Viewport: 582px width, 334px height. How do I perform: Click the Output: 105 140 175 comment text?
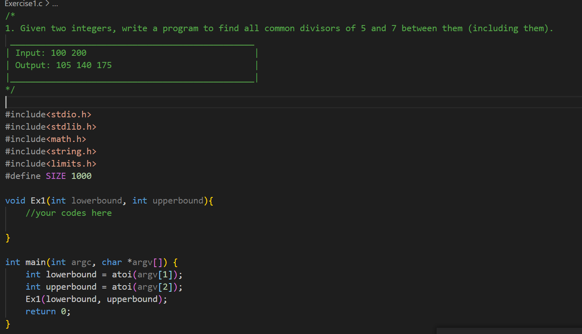[x=64, y=65]
